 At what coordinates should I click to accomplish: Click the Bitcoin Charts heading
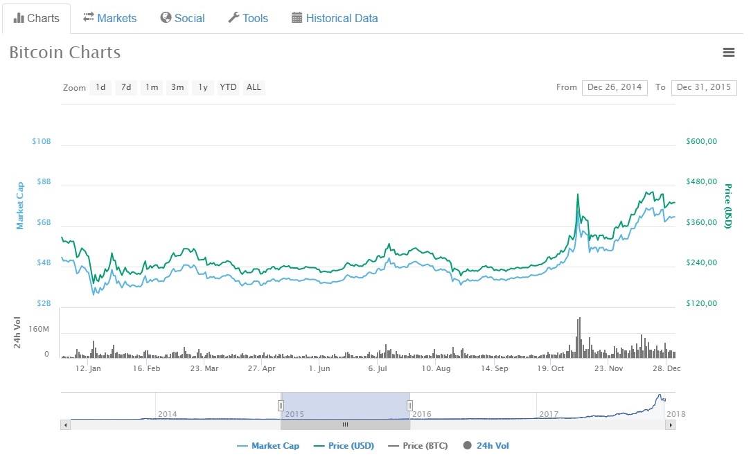[65, 52]
